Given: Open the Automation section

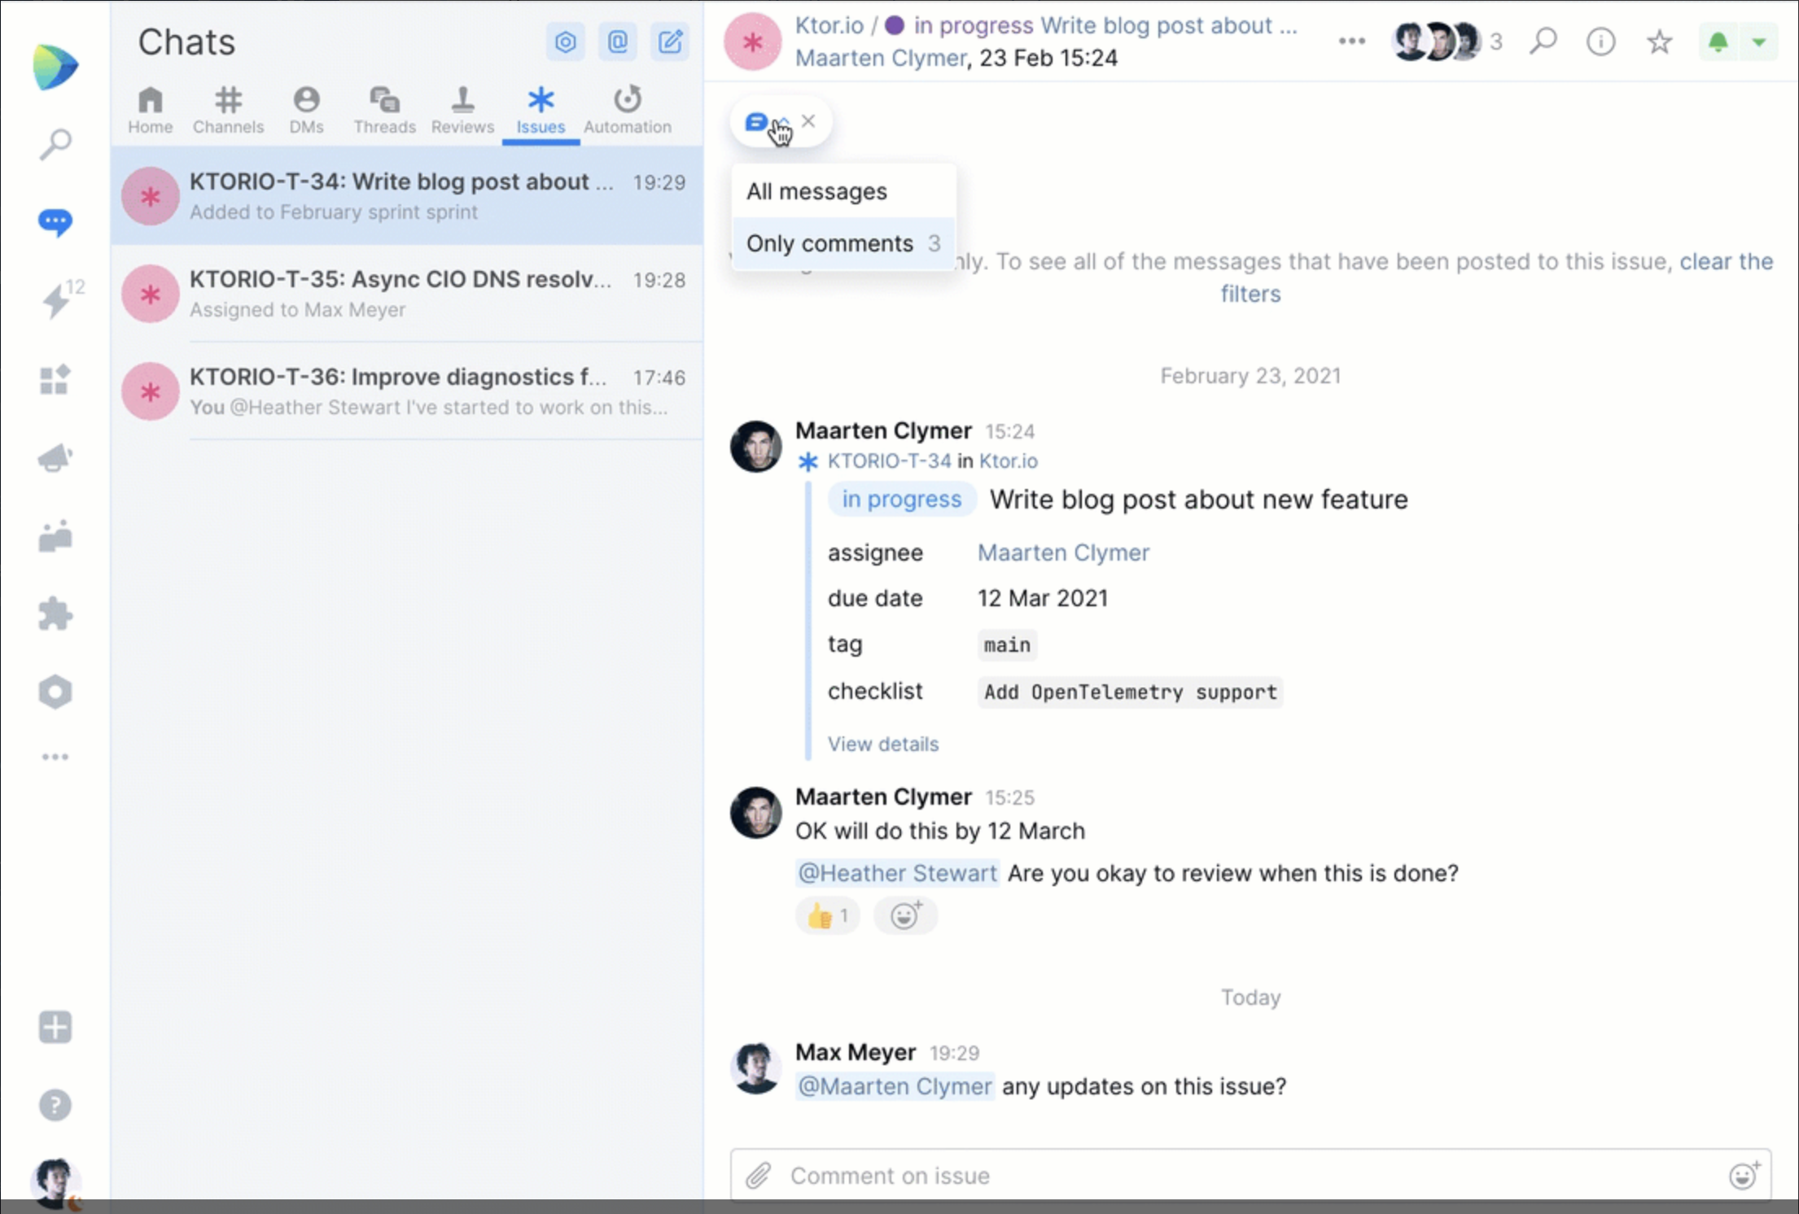Looking at the screenshot, I should pos(628,110).
